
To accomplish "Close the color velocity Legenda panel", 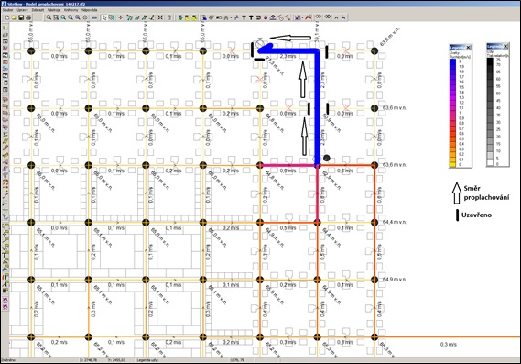I will click(469, 48).
